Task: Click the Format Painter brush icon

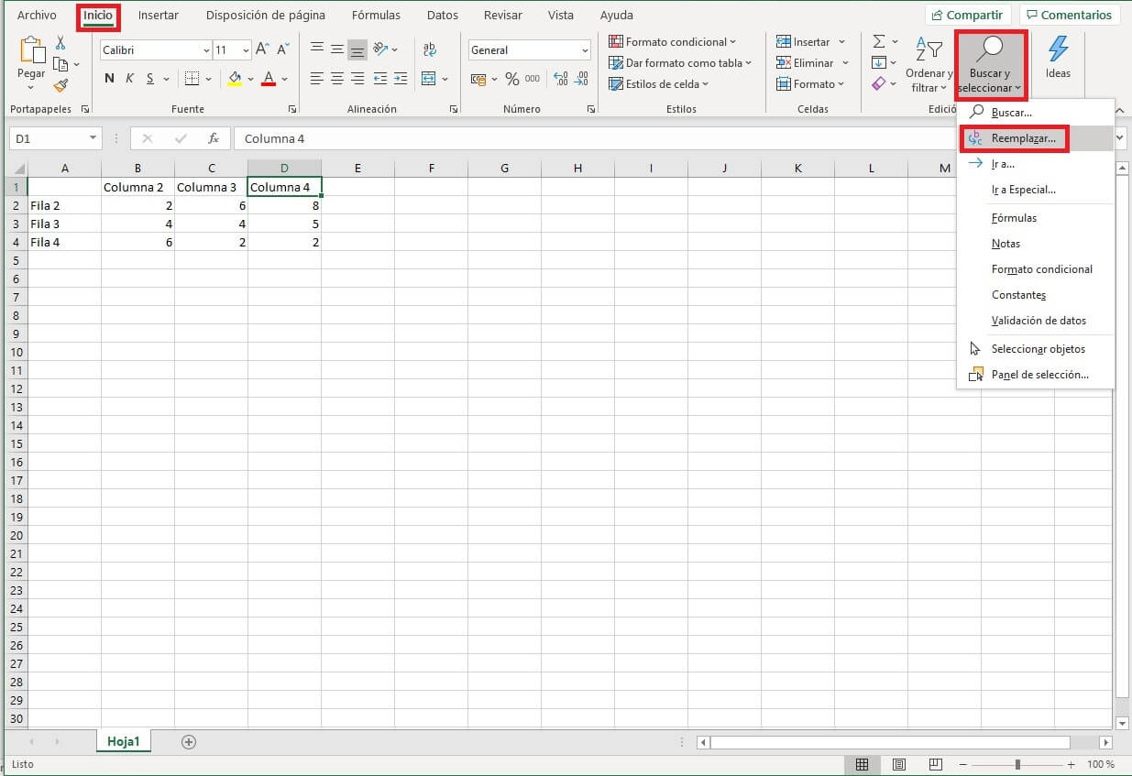Action: [x=60, y=85]
